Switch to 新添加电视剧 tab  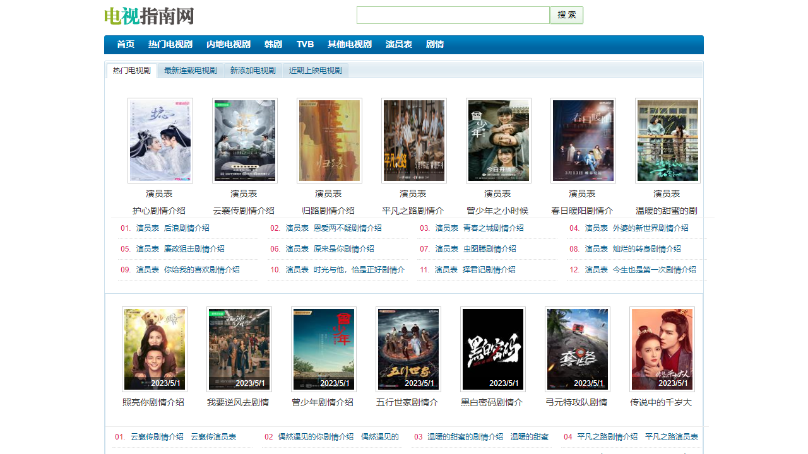[x=252, y=71]
